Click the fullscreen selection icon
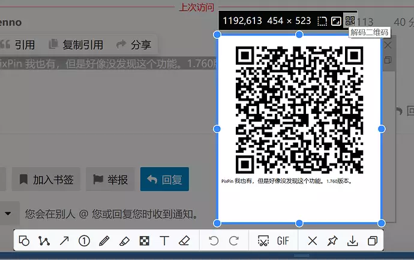Image resolution: width=414 pixels, height=260 pixels. pos(336,21)
